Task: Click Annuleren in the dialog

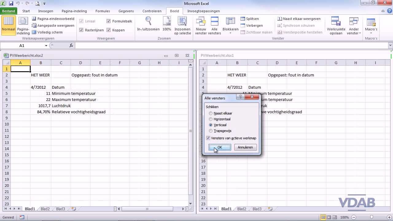Action: (245, 147)
